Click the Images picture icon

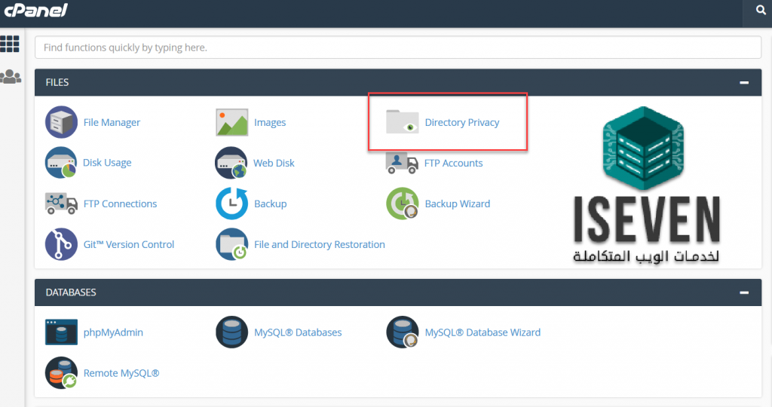coord(232,122)
